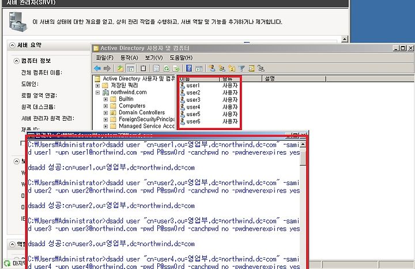Image resolution: width=415 pixels, height=269 pixels.
Task: Open the 동작(A) menu
Action: pyautogui.click(x=129, y=57)
